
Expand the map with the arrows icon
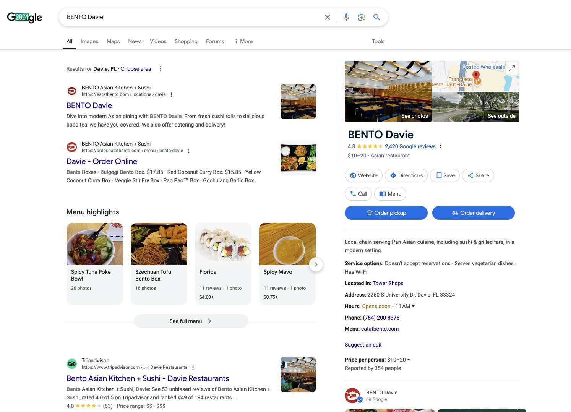coord(512,69)
